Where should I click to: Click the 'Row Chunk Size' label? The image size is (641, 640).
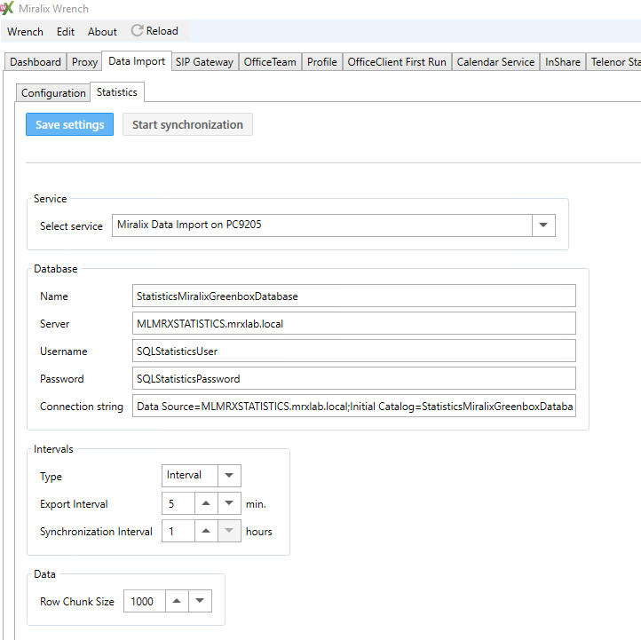77,602
